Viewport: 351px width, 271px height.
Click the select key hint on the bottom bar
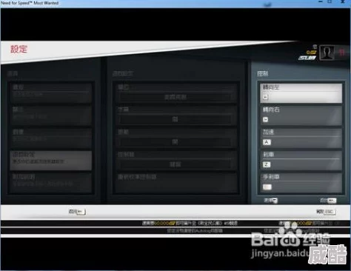click(77, 212)
